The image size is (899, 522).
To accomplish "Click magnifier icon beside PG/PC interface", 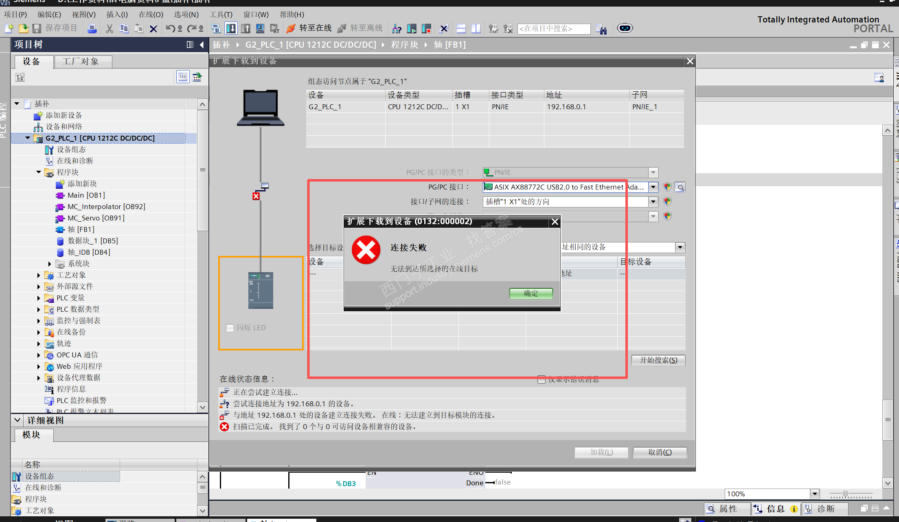I will [680, 187].
